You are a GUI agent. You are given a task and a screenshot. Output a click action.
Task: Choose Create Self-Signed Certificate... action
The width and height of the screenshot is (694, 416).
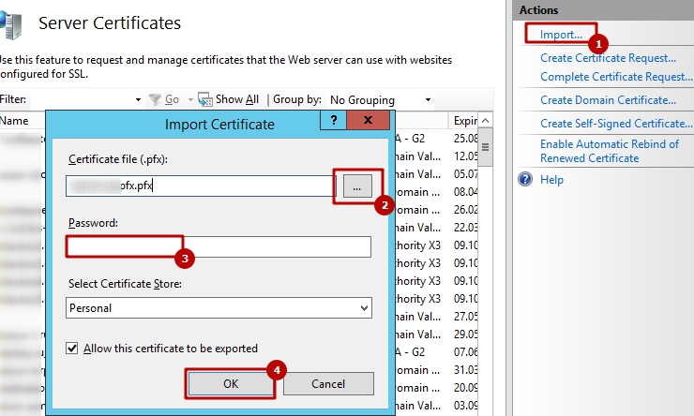[615, 124]
